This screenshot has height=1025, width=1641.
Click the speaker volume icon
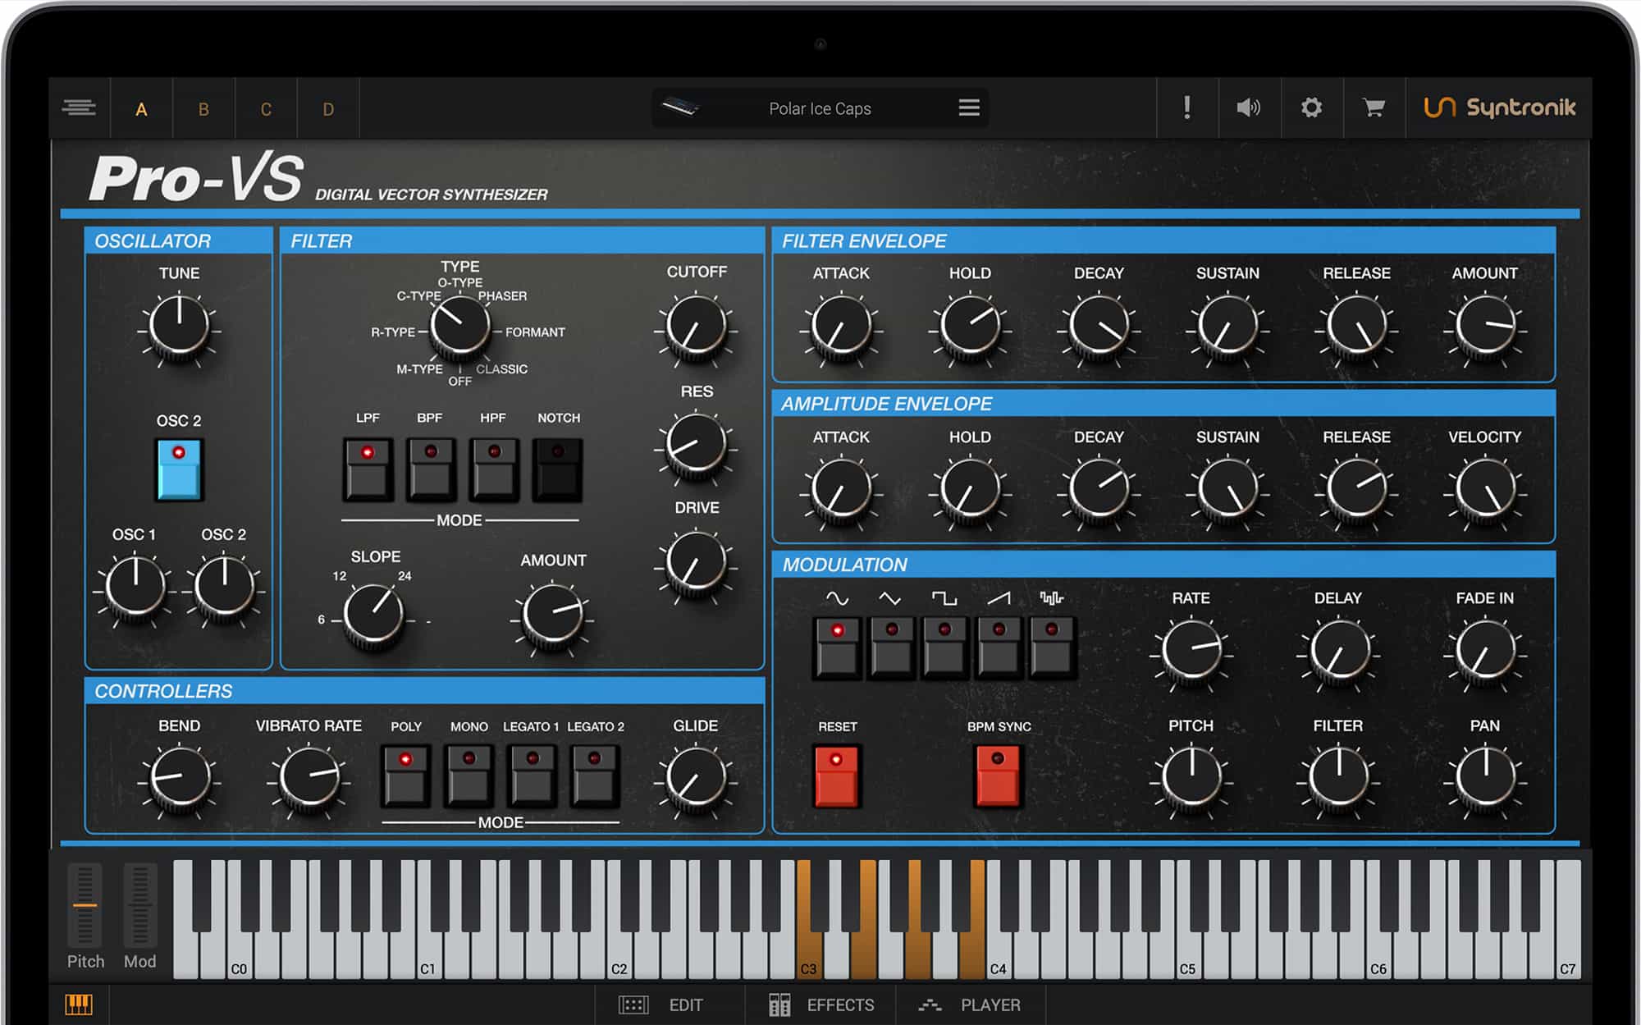tap(1248, 108)
